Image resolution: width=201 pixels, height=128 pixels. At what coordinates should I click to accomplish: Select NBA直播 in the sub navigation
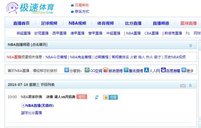pyautogui.click(x=133, y=33)
